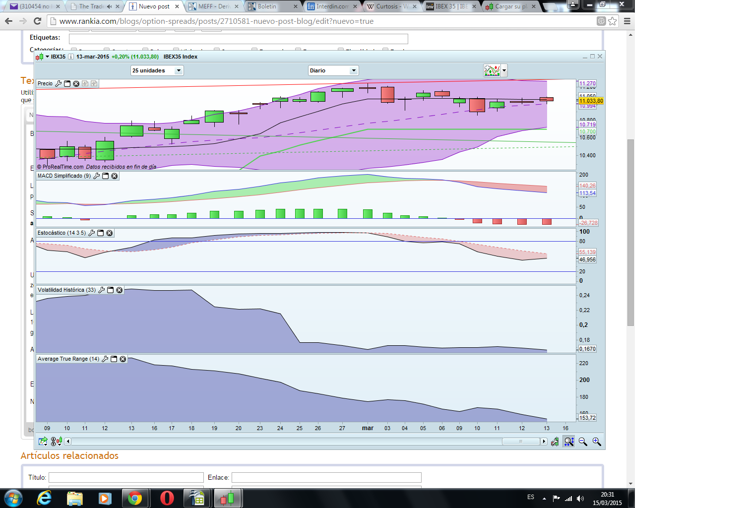Open Opera from the Windows taskbar
The height and width of the screenshot is (508, 744).
167,498
